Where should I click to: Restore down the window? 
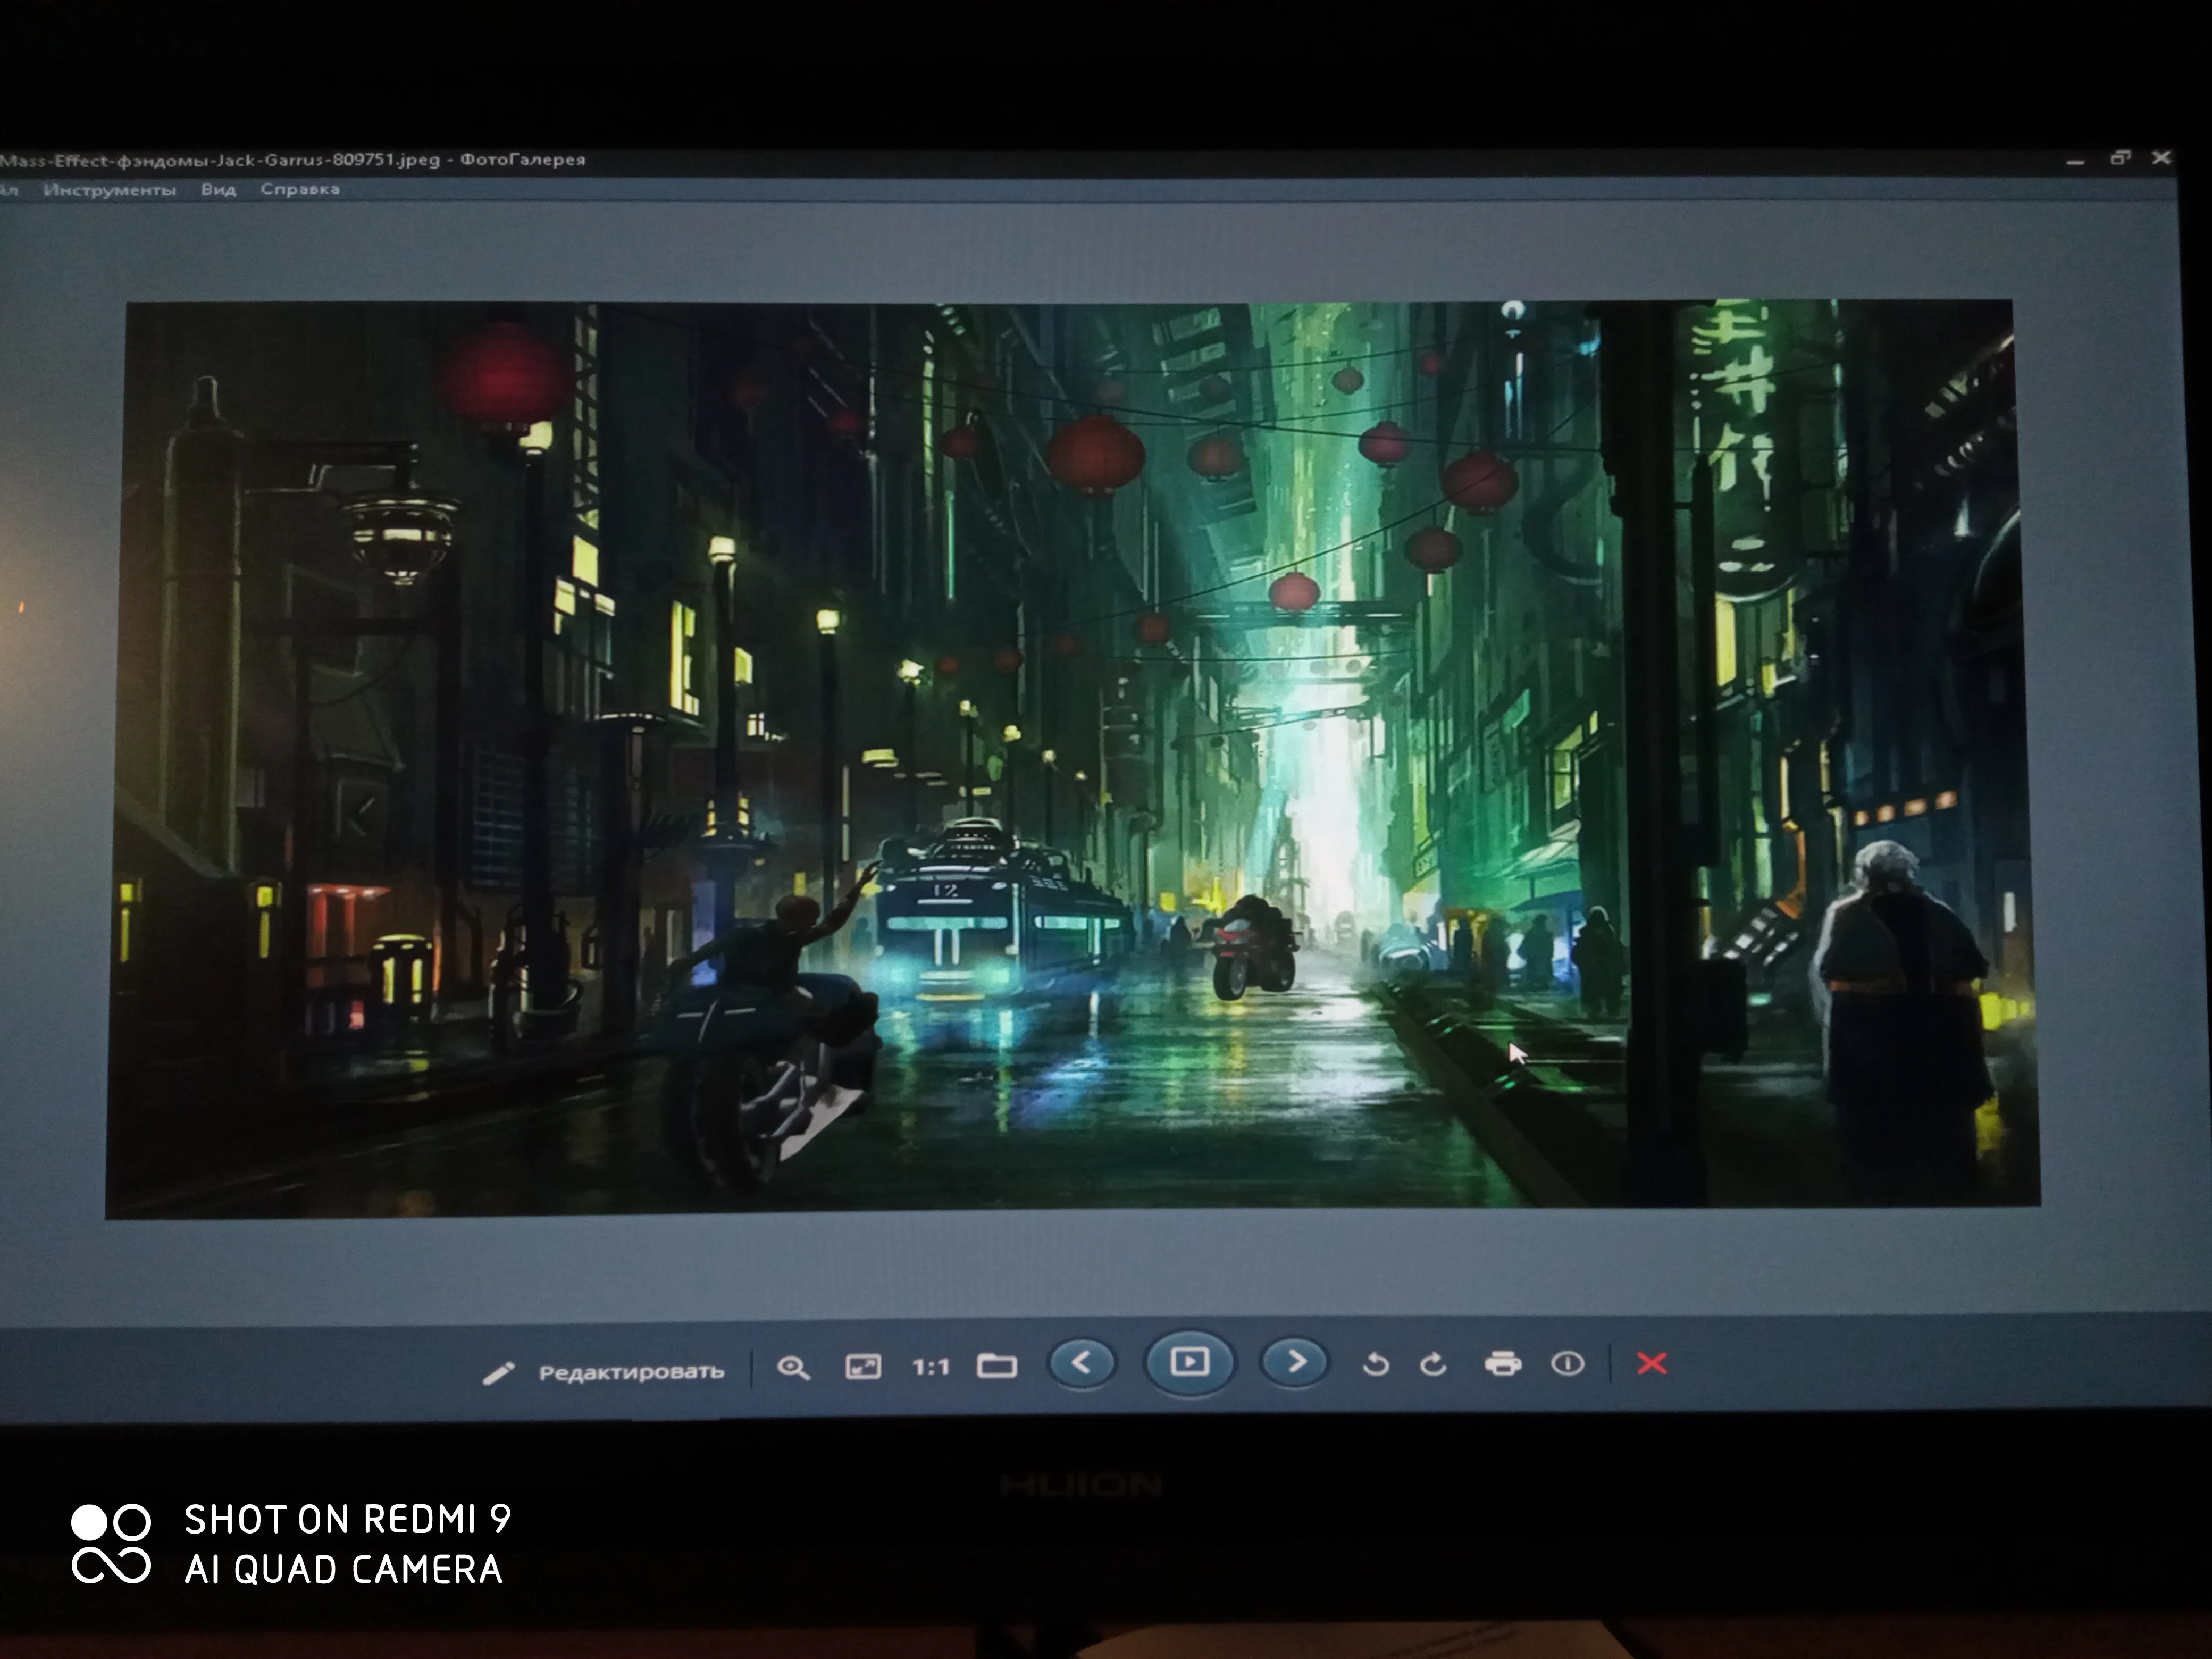pyautogui.click(x=2120, y=157)
